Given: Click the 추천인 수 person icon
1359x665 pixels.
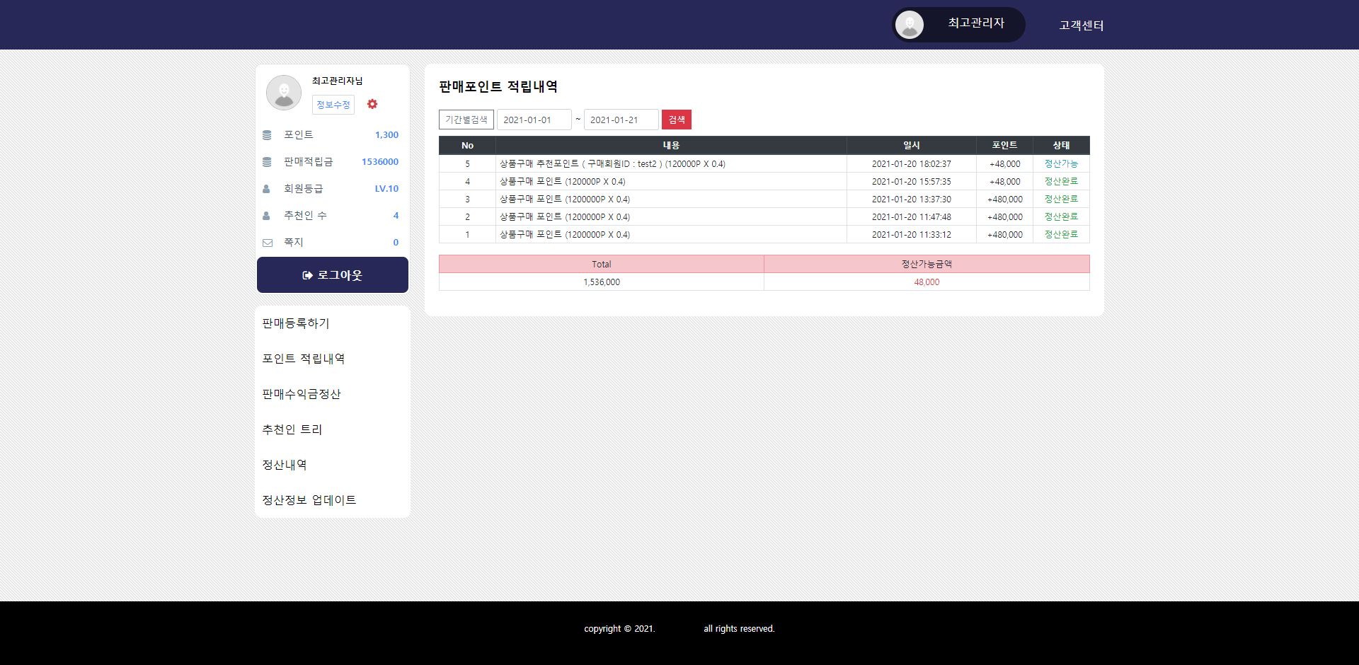Looking at the screenshot, I should [x=267, y=216].
